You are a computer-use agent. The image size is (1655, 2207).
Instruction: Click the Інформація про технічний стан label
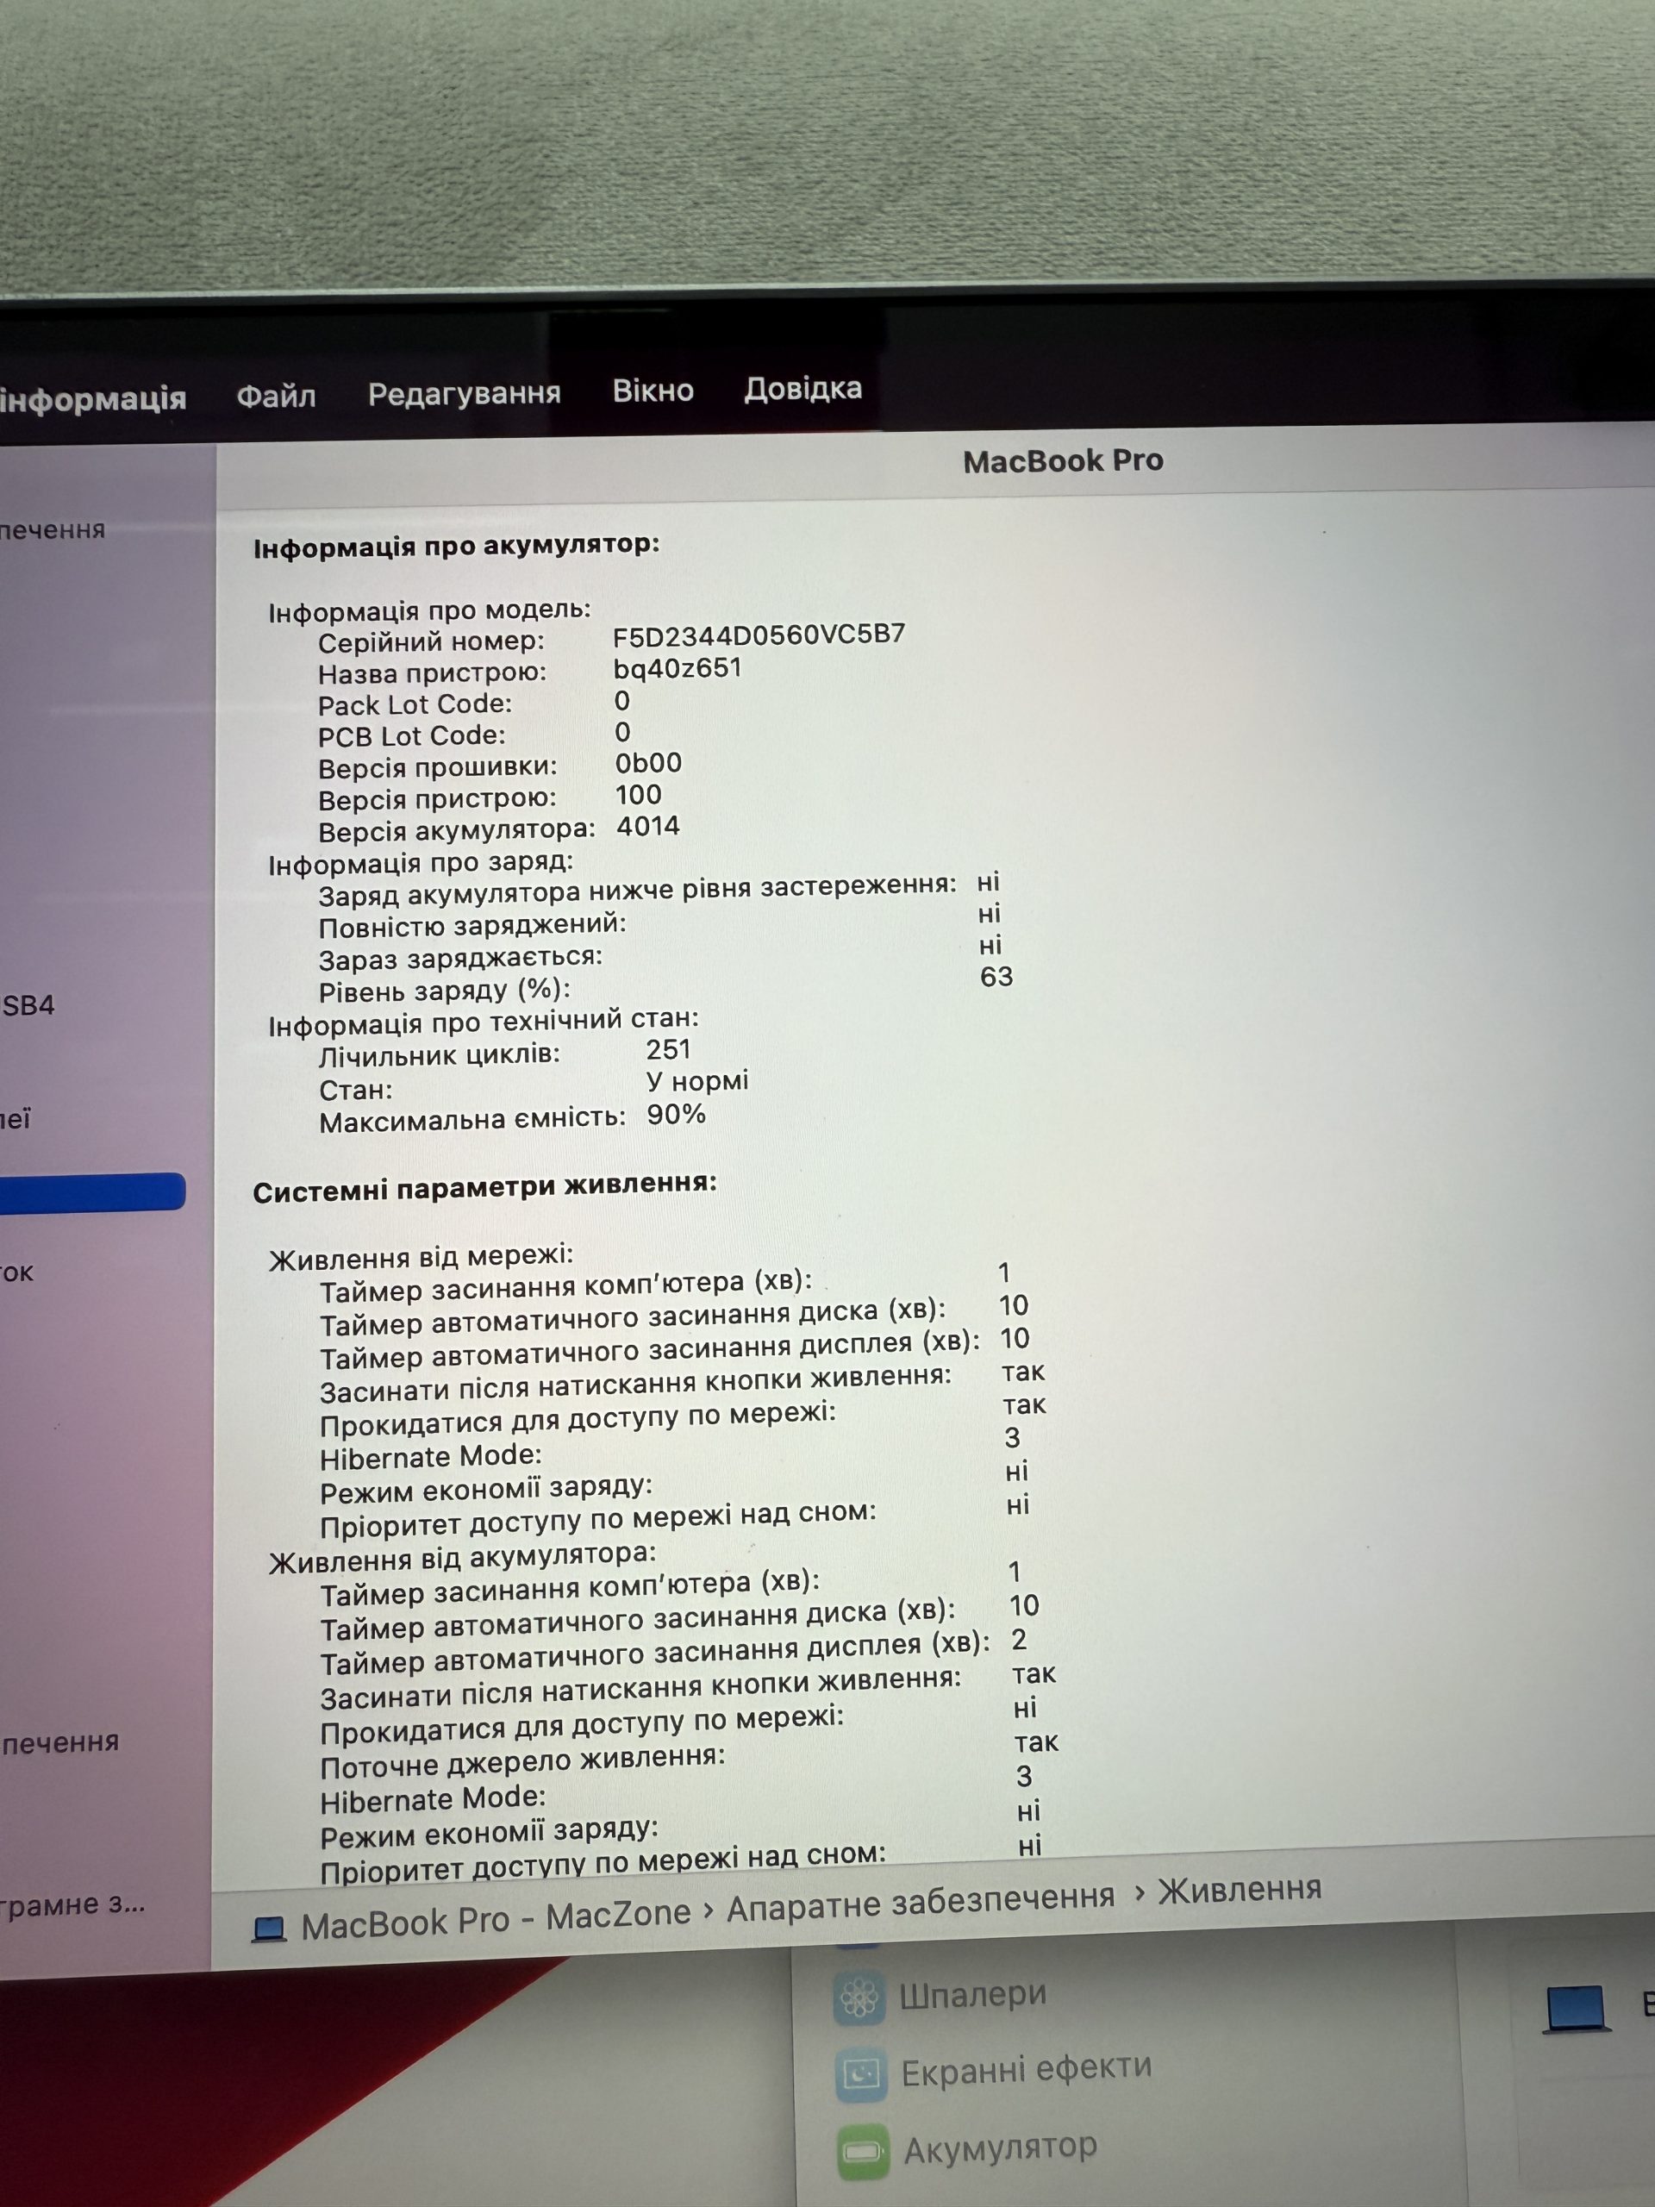click(484, 1022)
